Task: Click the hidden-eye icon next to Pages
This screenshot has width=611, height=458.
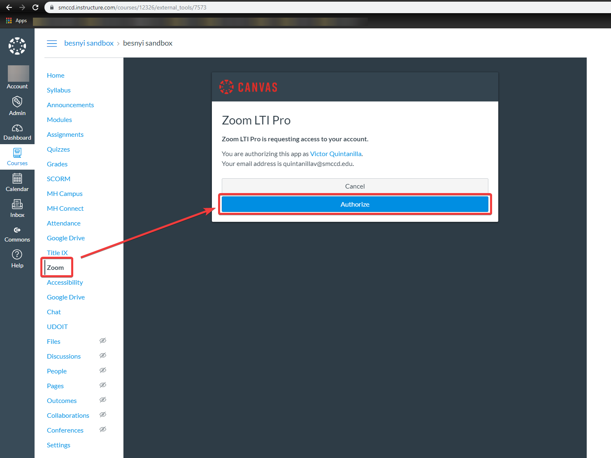Action: point(103,385)
